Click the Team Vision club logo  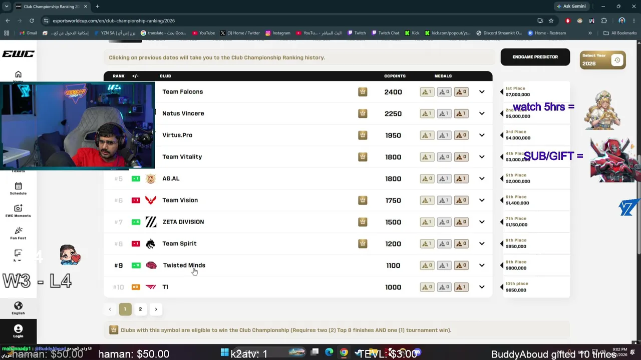(151, 200)
